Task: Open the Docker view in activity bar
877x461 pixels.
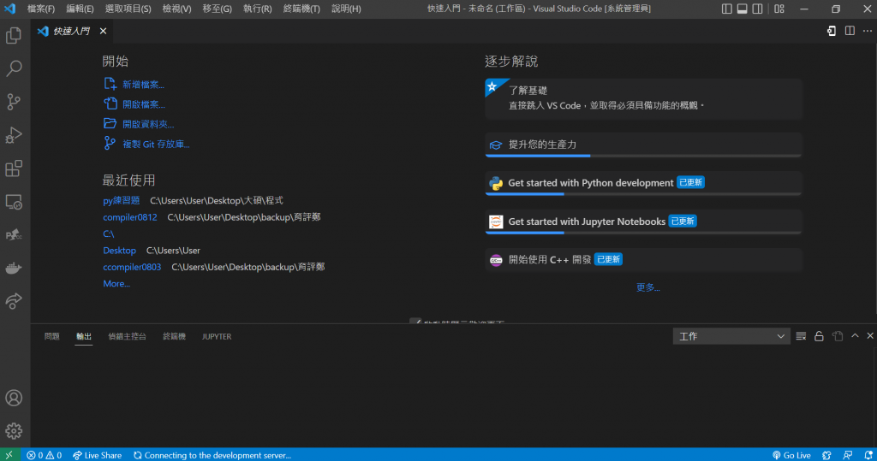Action: tap(14, 269)
